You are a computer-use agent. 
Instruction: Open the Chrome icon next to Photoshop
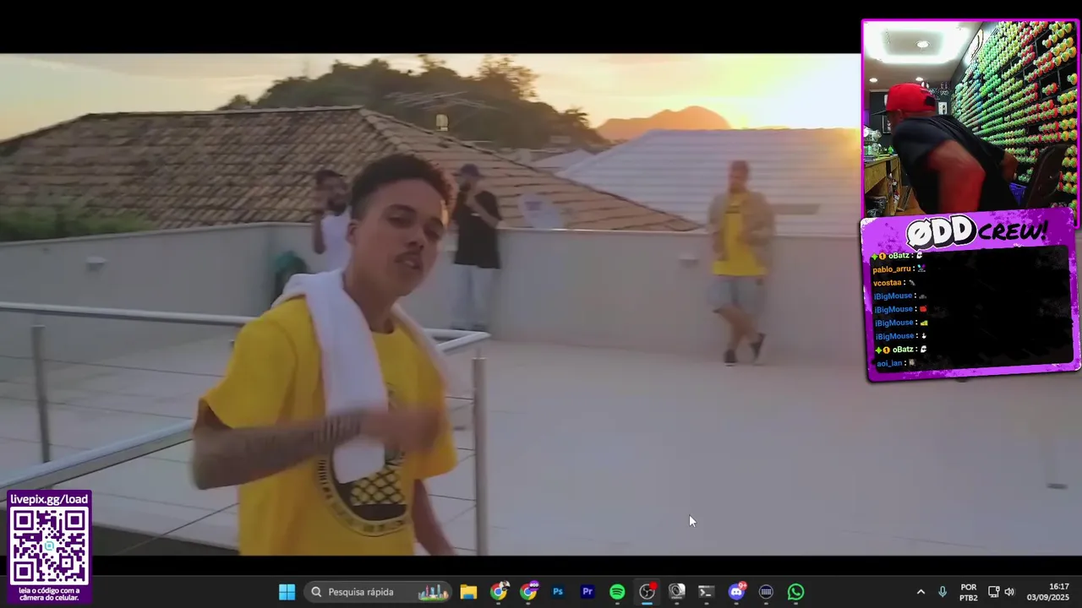[x=528, y=592]
